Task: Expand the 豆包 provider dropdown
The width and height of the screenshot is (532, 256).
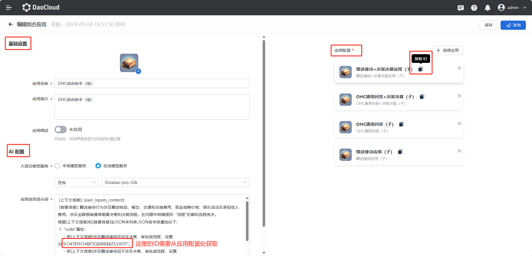Action: point(77,183)
